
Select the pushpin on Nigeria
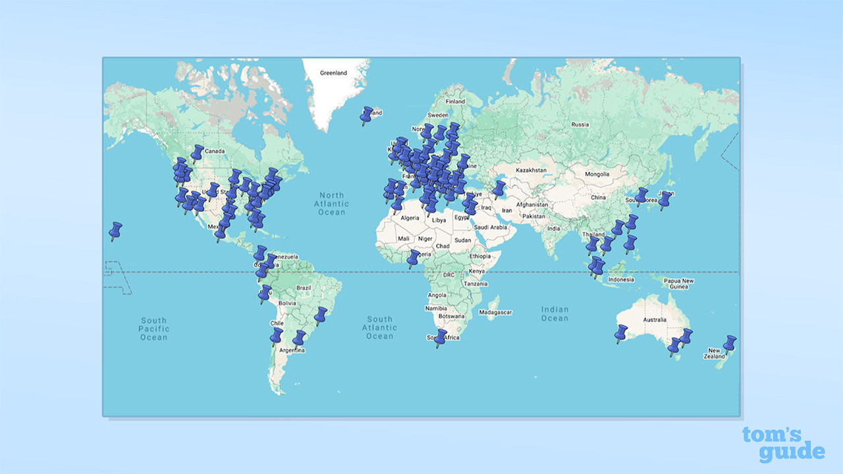414,258
